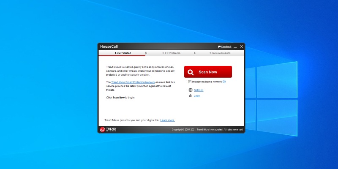338x169 pixels.
Task: Click the HouseCall title text
Action: point(109,46)
